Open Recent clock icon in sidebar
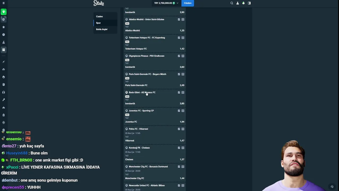The height and width of the screenshot is (191, 339). point(3,34)
